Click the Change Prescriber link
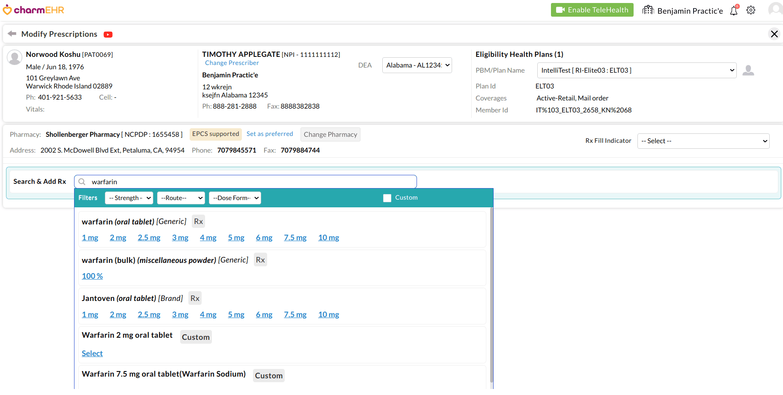Image resolution: width=783 pixels, height=395 pixels. coord(232,63)
